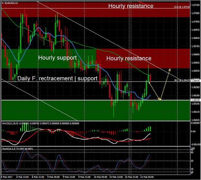Image resolution: width=201 pixels, height=180 pixels.
Task: Click the 1.06238 horizontal line price tag
Action: coord(196,100)
